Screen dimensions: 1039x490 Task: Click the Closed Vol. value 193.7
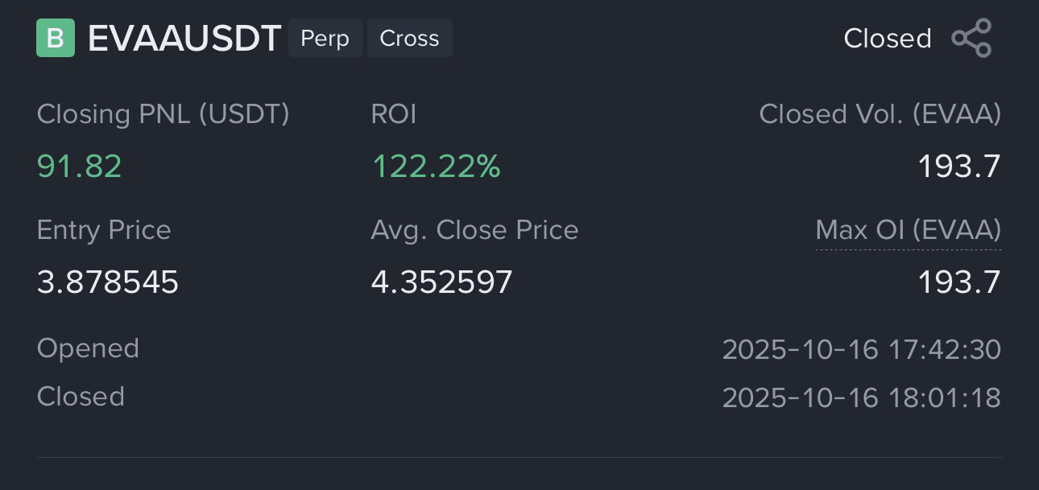(x=959, y=167)
